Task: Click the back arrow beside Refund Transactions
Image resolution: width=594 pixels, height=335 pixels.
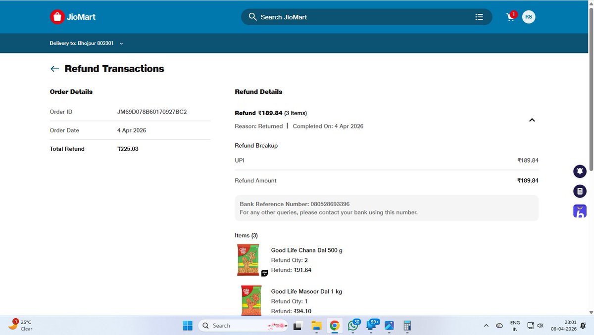Action: 54,69
